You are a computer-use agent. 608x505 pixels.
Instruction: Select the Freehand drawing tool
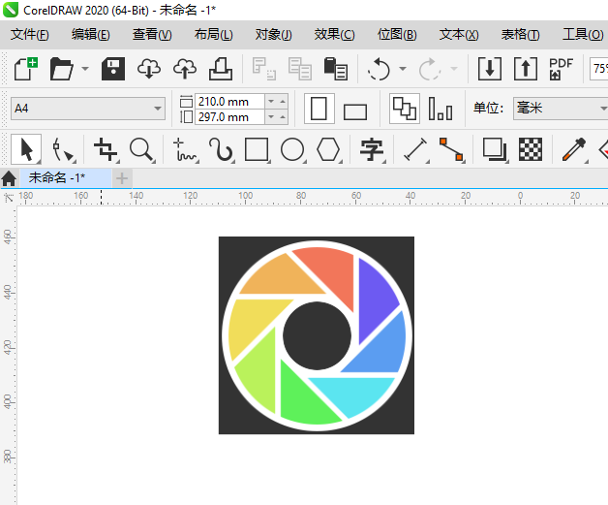tap(185, 149)
